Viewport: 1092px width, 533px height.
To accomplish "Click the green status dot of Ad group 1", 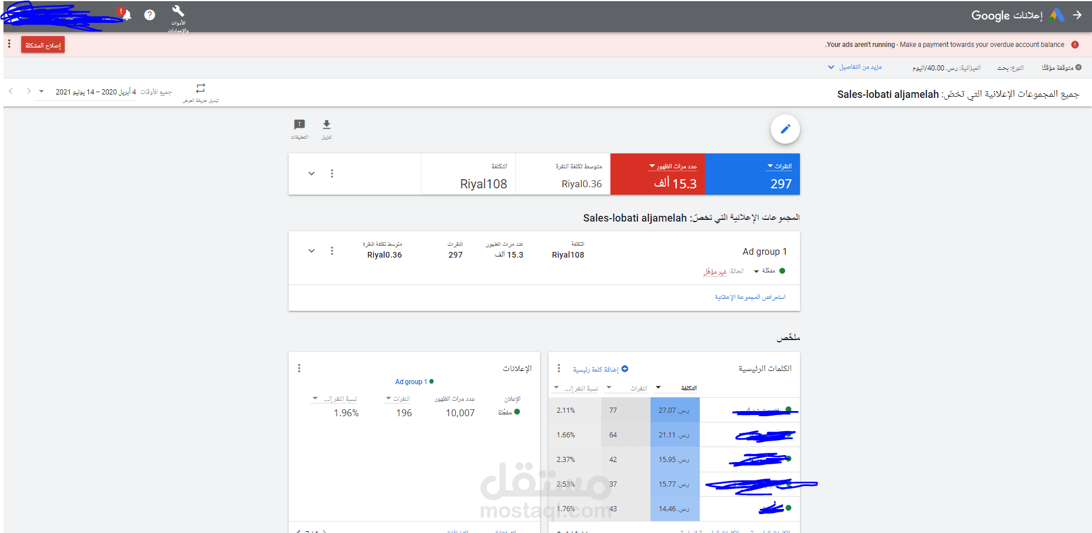I will tap(782, 271).
